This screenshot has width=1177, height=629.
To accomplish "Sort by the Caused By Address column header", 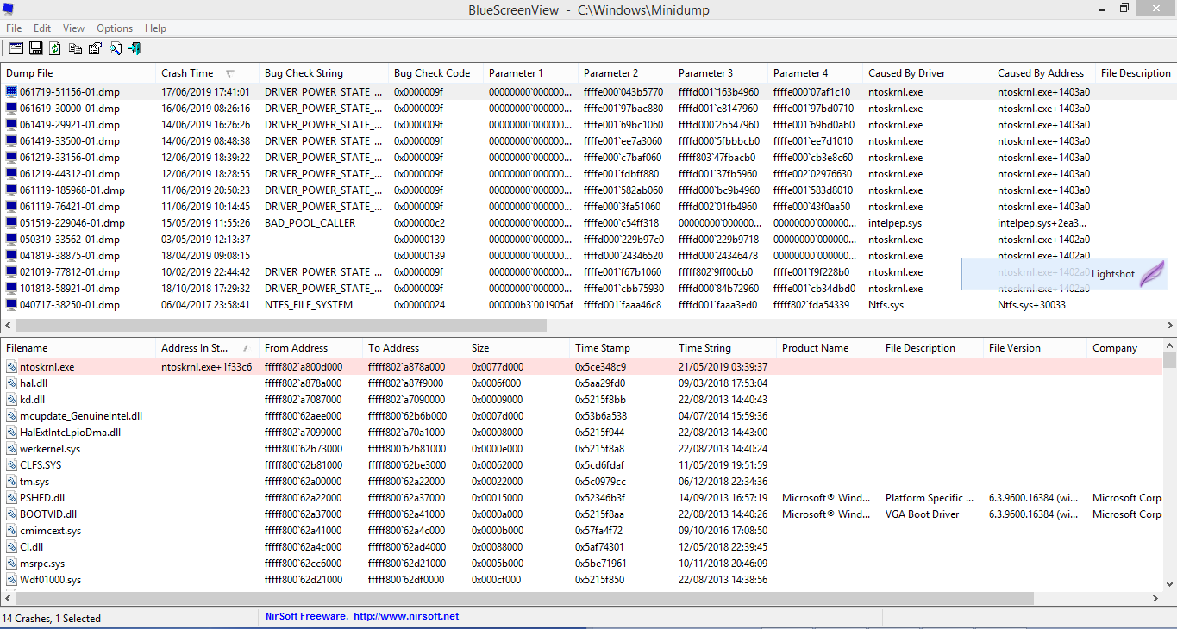I will 1043,73.
